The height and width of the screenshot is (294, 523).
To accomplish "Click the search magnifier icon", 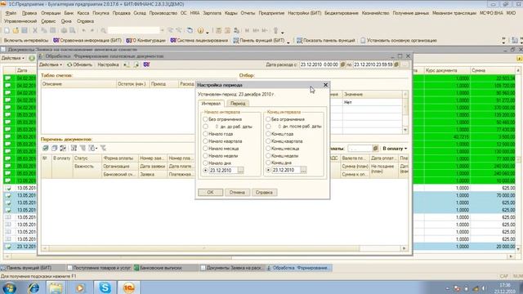I will coord(104,31).
